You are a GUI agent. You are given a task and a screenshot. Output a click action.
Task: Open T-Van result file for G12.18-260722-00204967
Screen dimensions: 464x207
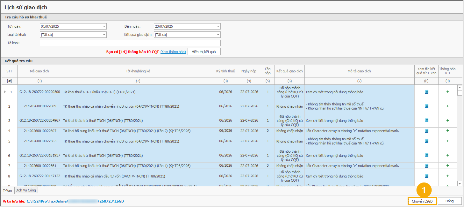point(426,120)
